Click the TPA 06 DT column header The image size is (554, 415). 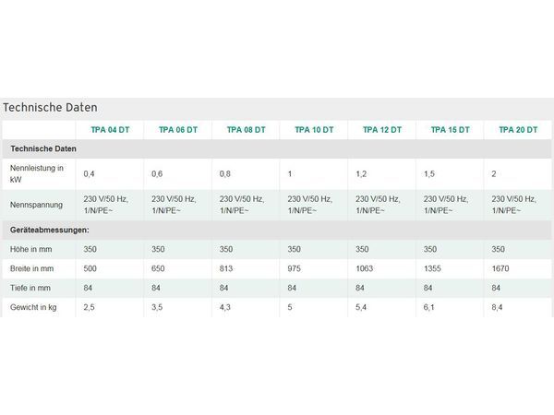(x=178, y=130)
